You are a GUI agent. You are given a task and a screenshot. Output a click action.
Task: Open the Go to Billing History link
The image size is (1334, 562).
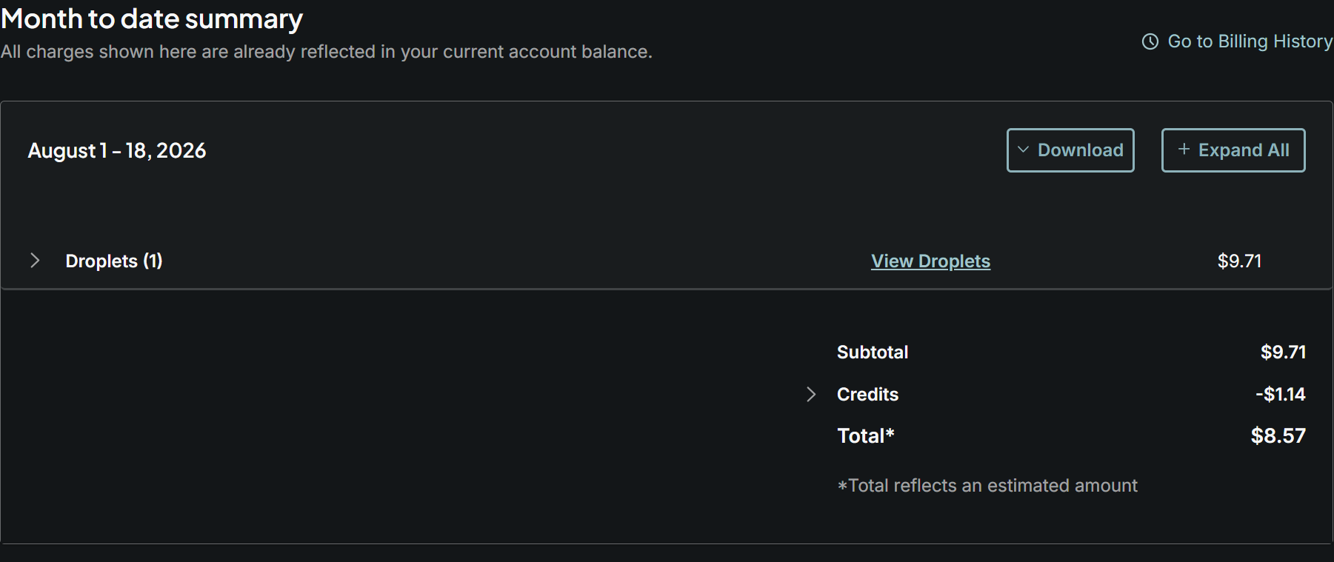pos(1237,41)
